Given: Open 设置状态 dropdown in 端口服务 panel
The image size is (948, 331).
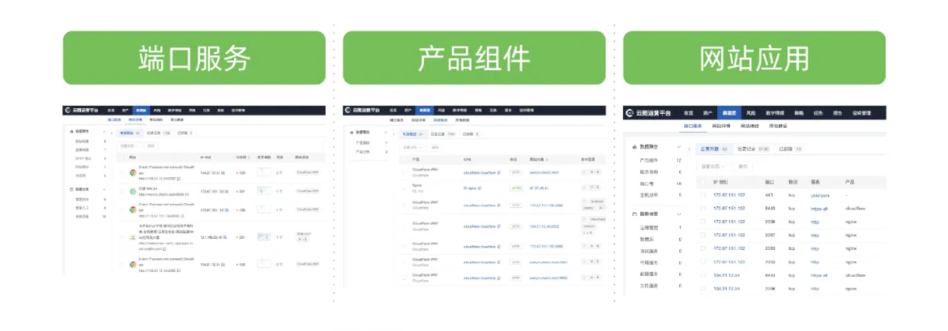Looking at the screenshot, I should pos(129,145).
